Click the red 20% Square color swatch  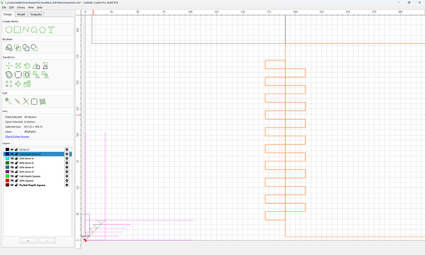click(7, 180)
